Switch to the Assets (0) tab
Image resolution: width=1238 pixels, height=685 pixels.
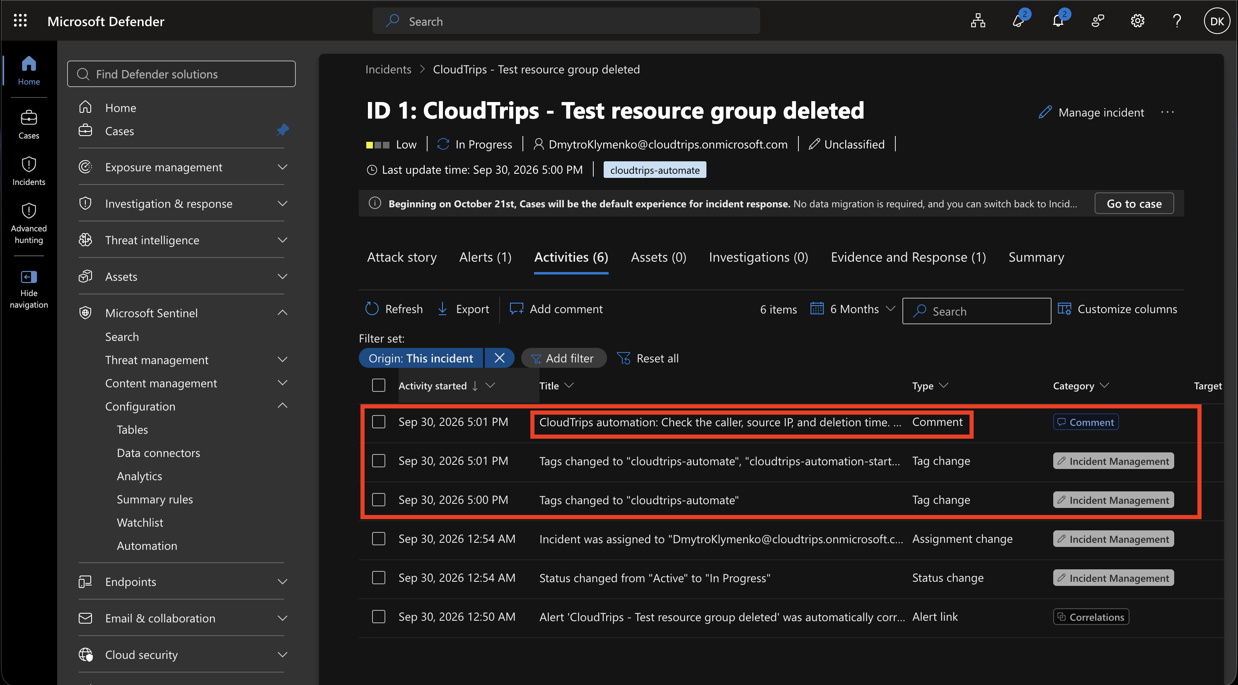pos(658,257)
